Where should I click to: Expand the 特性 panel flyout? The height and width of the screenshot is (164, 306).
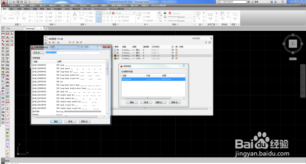[x=175, y=24]
